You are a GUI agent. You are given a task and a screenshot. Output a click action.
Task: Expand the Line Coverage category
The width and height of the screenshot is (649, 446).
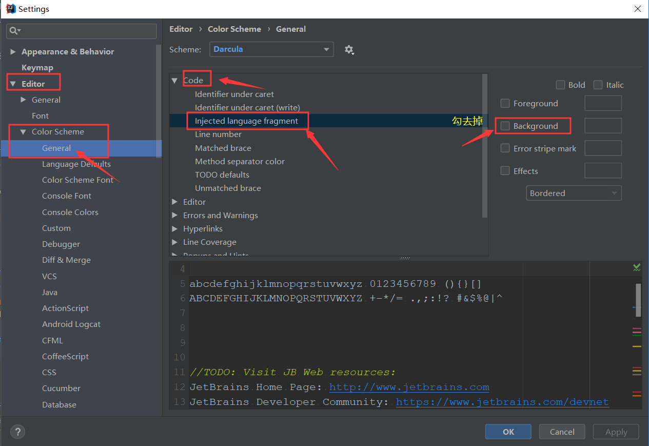click(x=174, y=242)
